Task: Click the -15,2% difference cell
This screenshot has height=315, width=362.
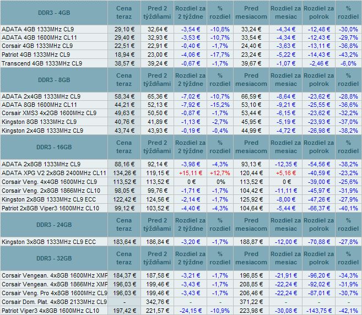Action: tap(220, 105)
